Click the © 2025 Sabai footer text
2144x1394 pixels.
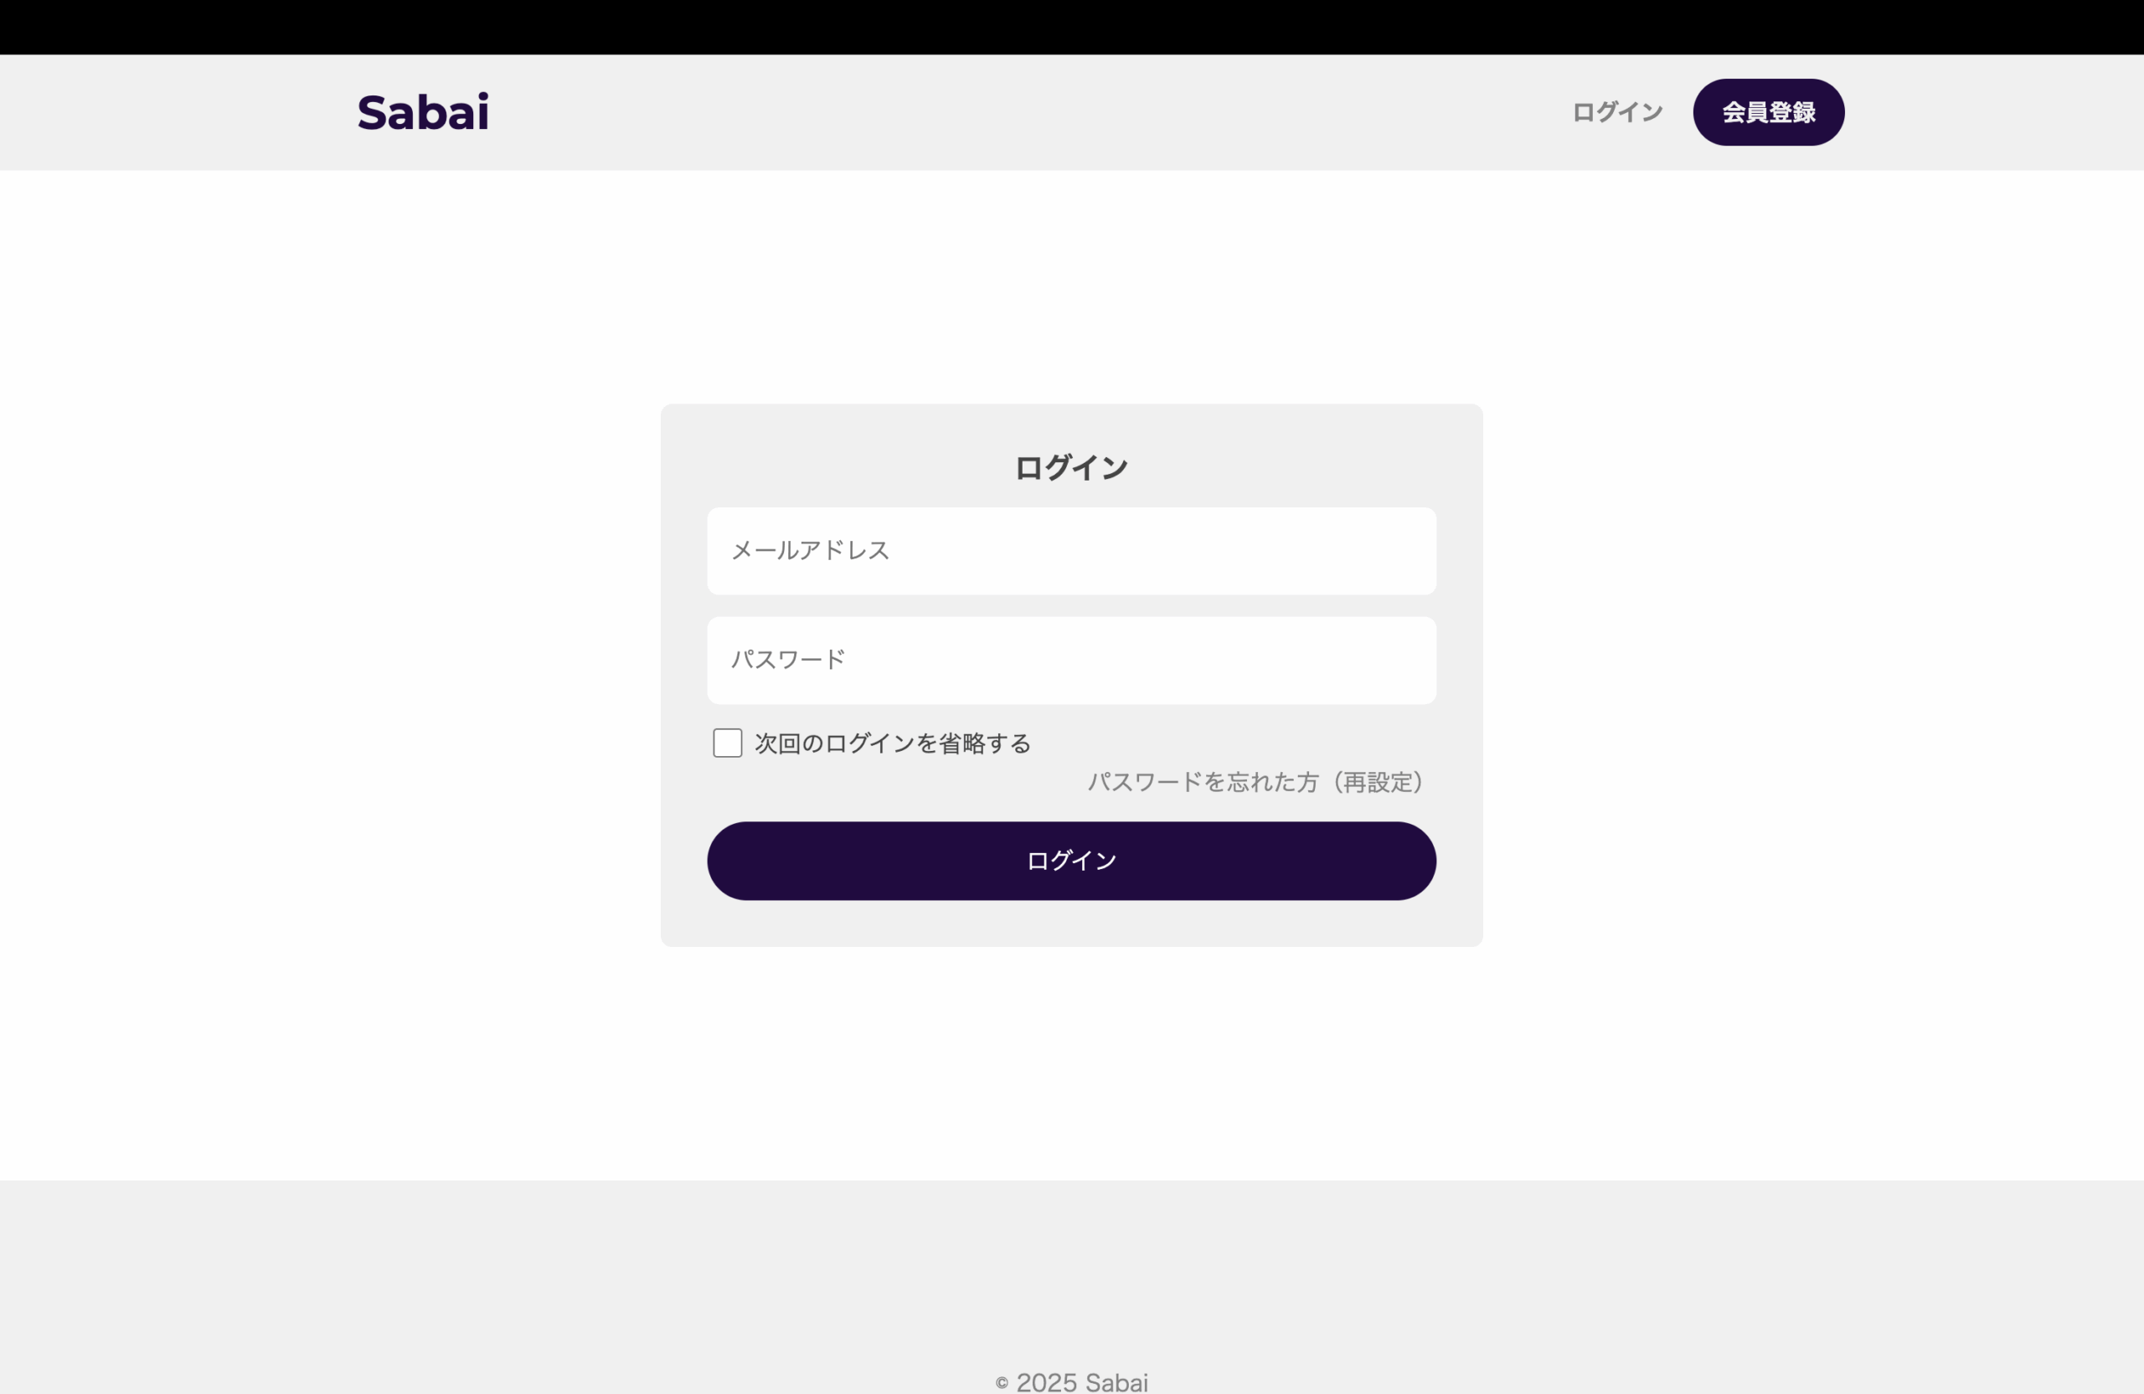(1071, 1382)
